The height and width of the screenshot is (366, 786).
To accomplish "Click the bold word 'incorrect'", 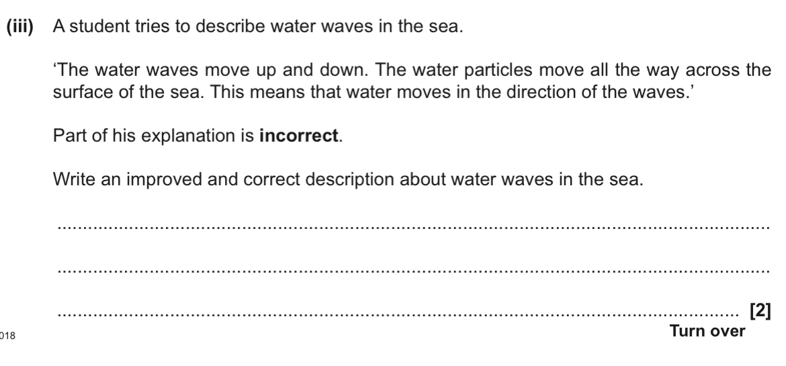I will [x=299, y=136].
